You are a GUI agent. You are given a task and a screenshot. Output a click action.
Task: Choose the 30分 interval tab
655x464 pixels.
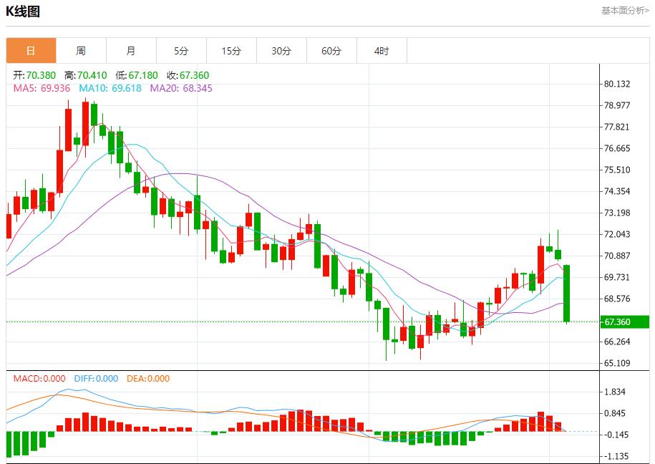coord(281,51)
